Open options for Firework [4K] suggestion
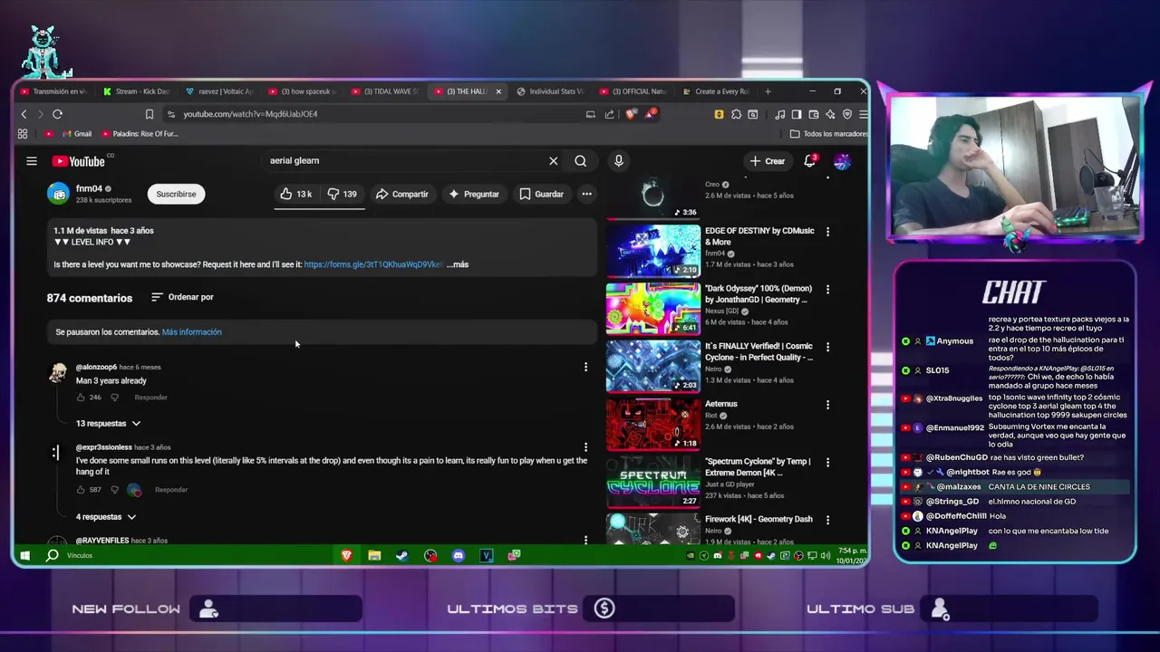 [827, 520]
